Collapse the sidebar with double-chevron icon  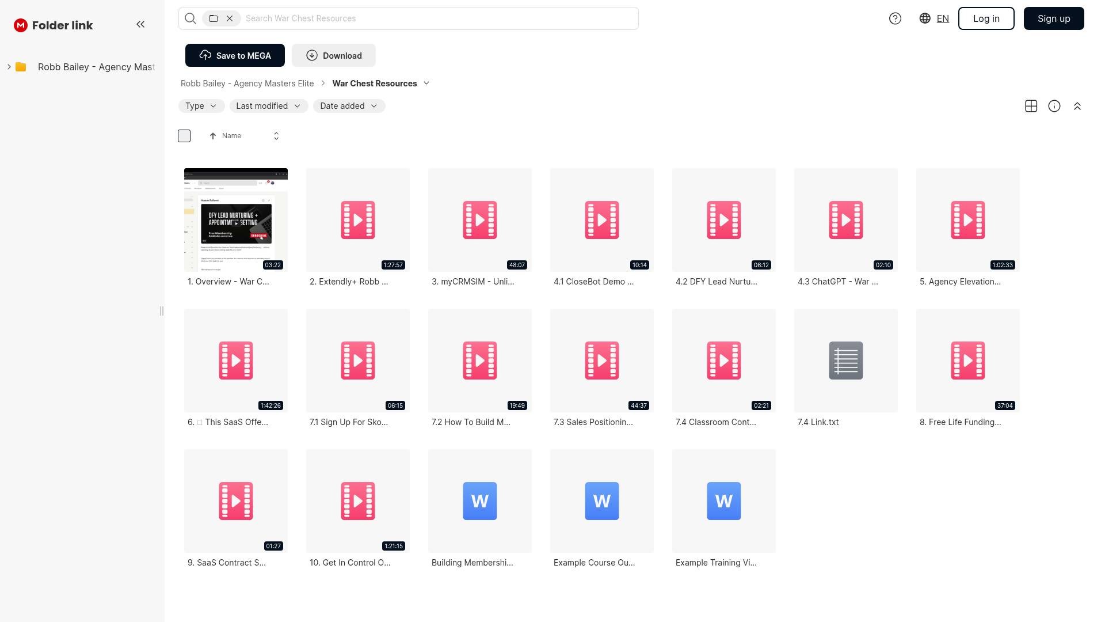click(140, 24)
